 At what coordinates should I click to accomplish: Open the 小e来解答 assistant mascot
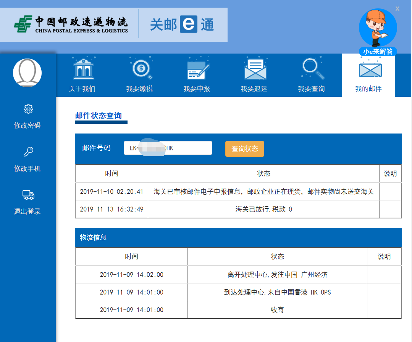378,31
